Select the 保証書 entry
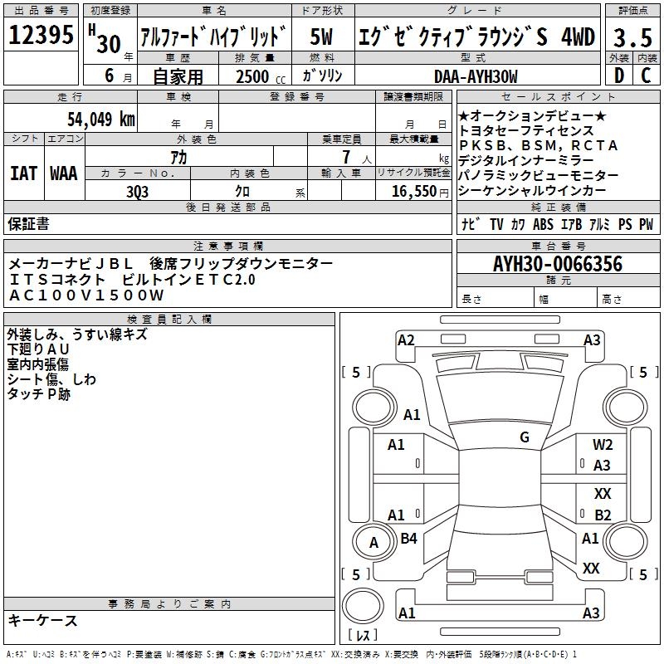Screen dimensions: 664x664 28,223
